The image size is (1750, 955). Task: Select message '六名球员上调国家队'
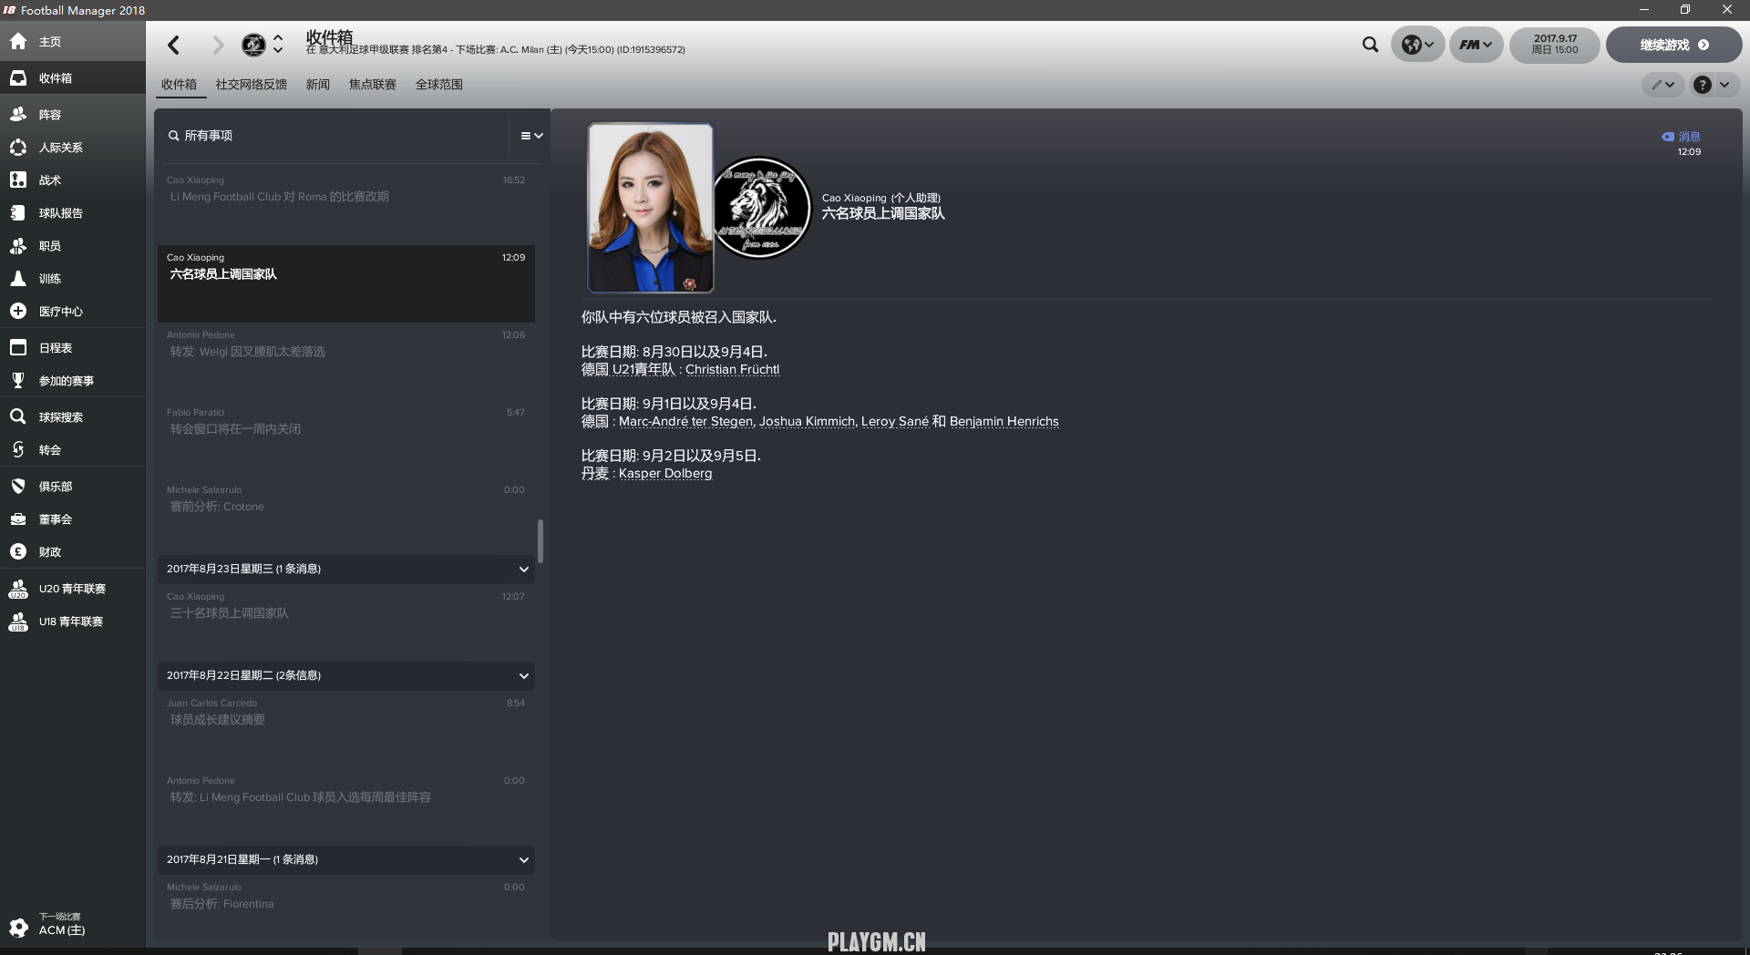tap(346, 283)
